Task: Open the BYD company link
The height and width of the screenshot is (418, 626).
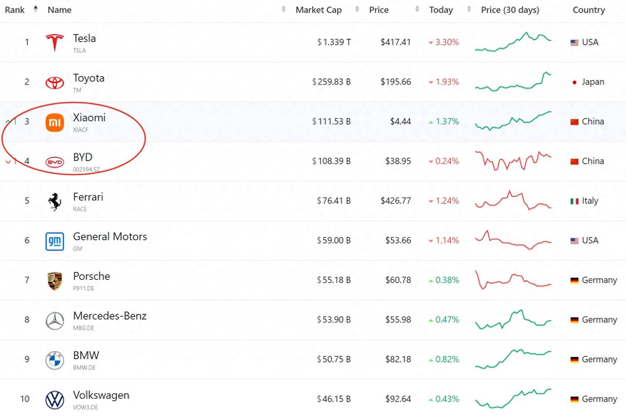Action: coord(82,157)
